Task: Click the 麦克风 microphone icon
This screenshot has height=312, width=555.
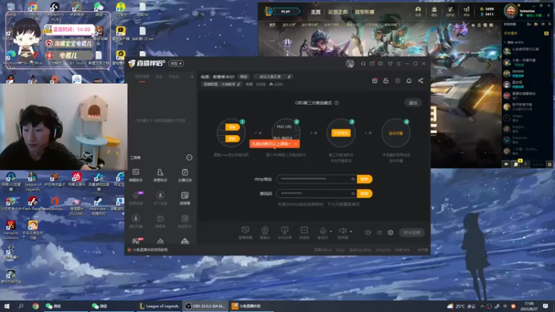Action: tap(323, 232)
